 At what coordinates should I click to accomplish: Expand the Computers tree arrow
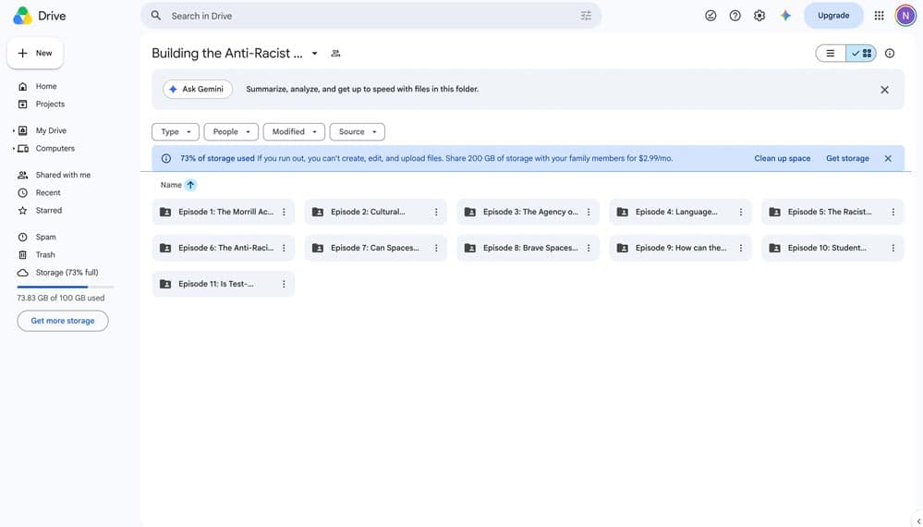pos(14,148)
